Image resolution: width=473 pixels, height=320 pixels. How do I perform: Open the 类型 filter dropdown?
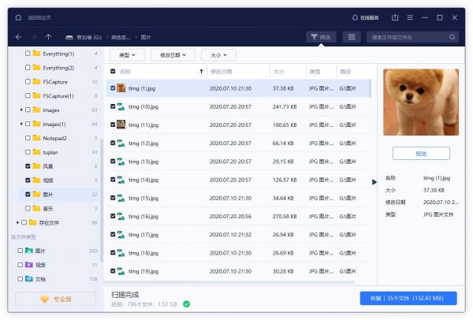point(127,54)
